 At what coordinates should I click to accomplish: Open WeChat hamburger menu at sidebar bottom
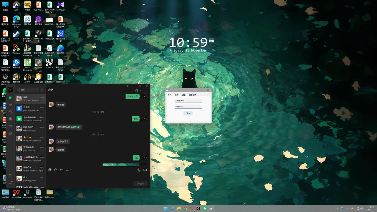coord(10,183)
